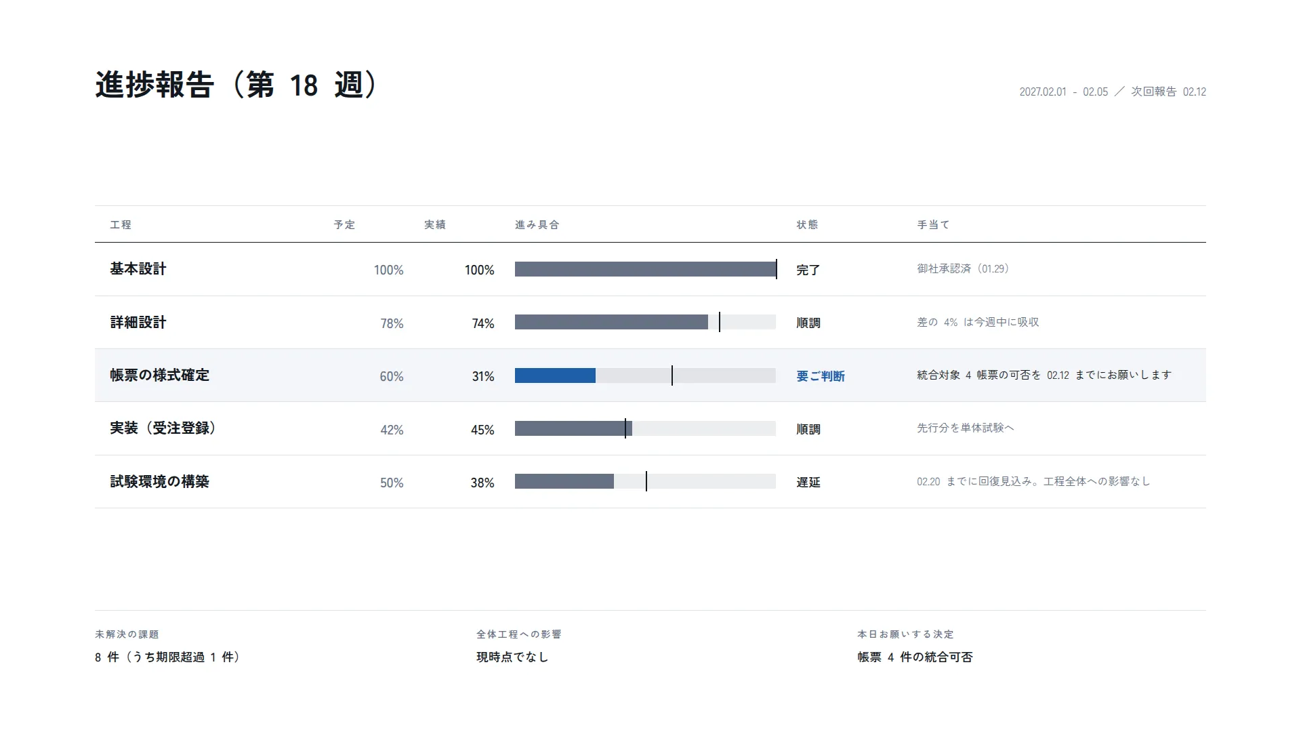Click the 実装（受注登録） progress bar
This screenshot has width=1301, height=732.
click(645, 428)
